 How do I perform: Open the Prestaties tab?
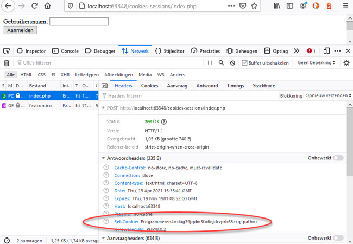click(205, 51)
